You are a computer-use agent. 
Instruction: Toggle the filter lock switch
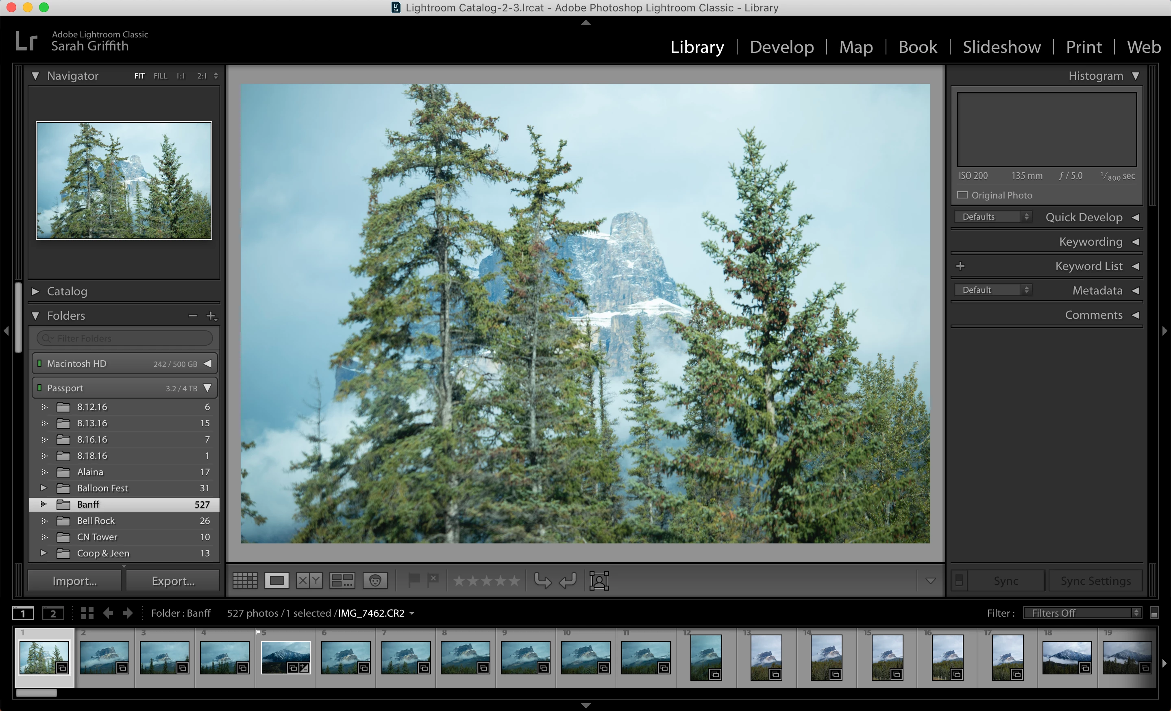1154,613
